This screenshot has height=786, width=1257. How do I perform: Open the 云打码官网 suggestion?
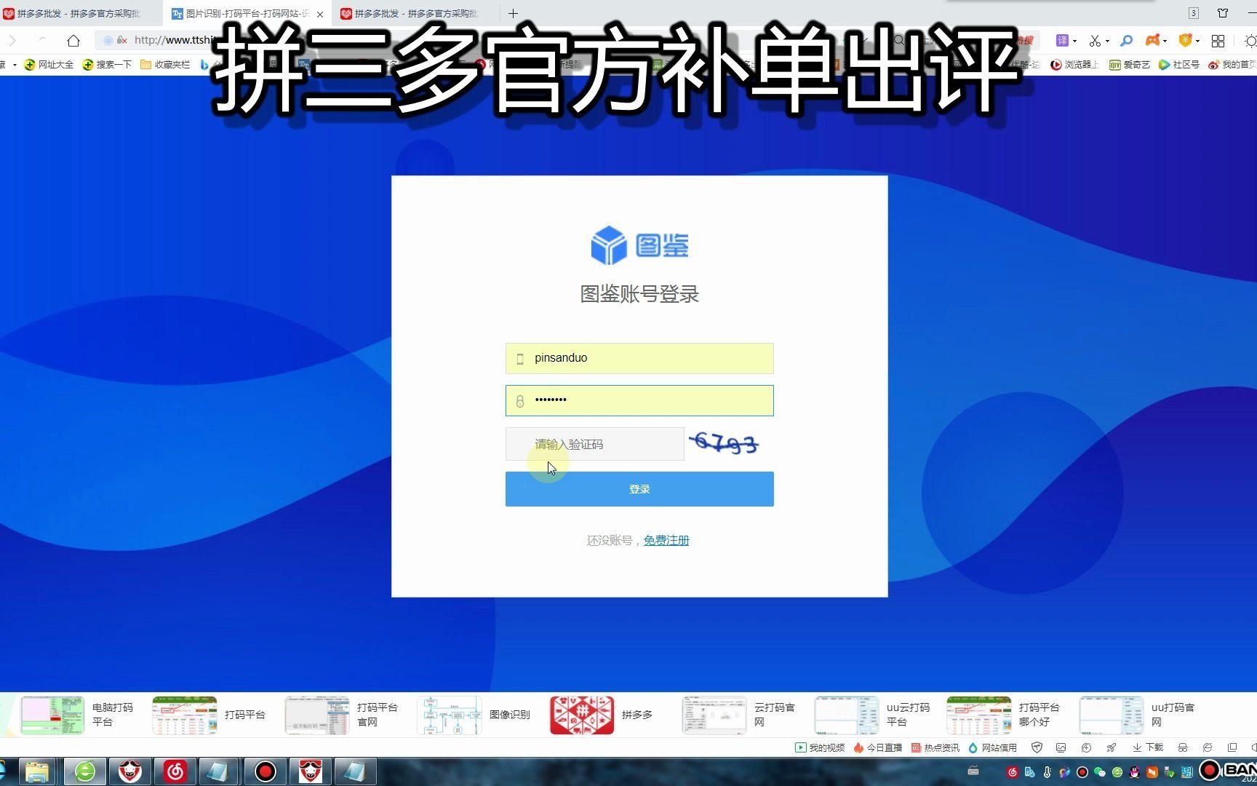(x=739, y=715)
